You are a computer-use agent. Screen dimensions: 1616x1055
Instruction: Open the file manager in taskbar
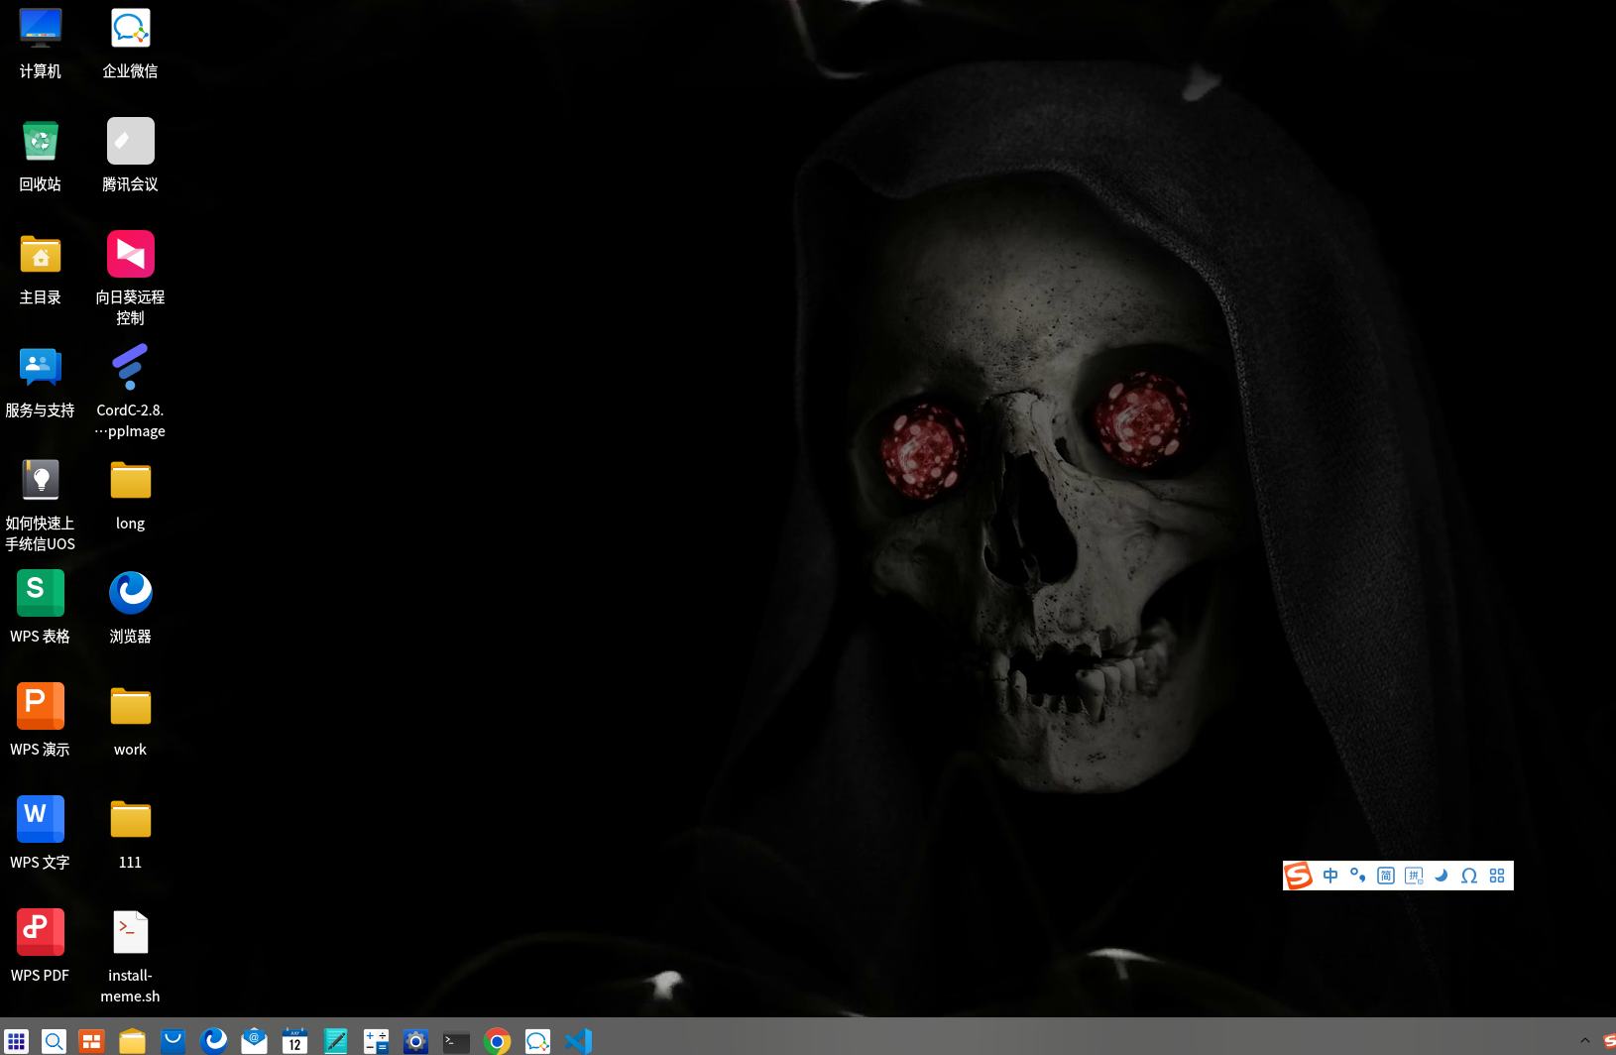click(x=133, y=1041)
